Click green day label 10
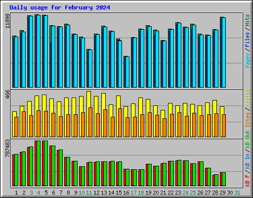253x198 pixels. coord(82,193)
